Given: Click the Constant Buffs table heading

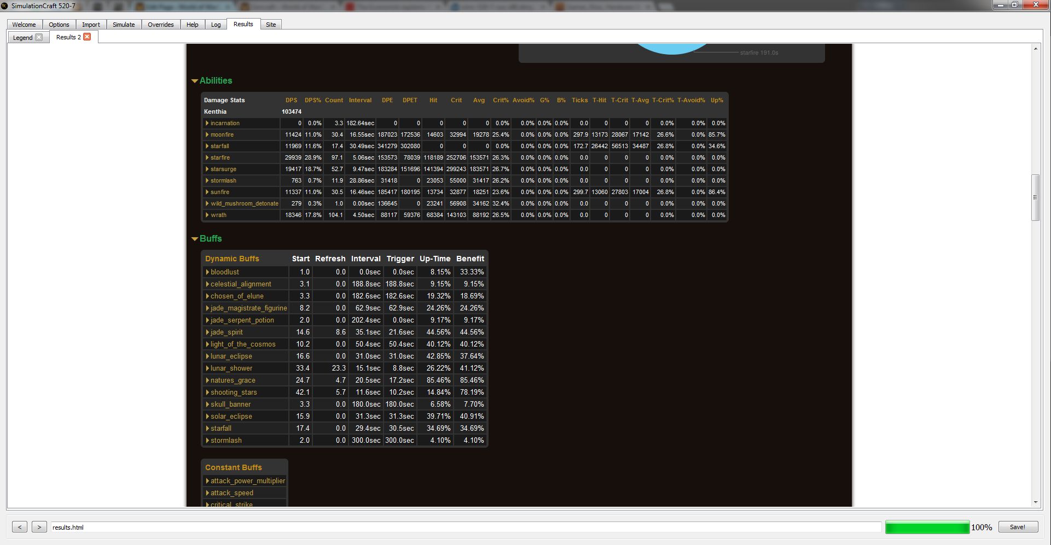Looking at the screenshot, I should [x=234, y=467].
